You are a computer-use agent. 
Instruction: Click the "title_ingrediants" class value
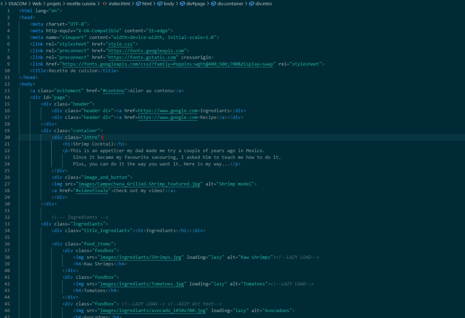(107, 231)
